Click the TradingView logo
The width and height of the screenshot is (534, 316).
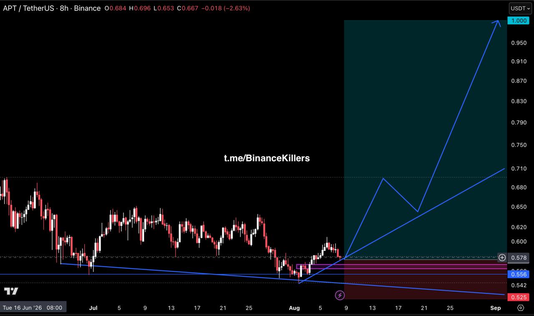click(x=11, y=291)
